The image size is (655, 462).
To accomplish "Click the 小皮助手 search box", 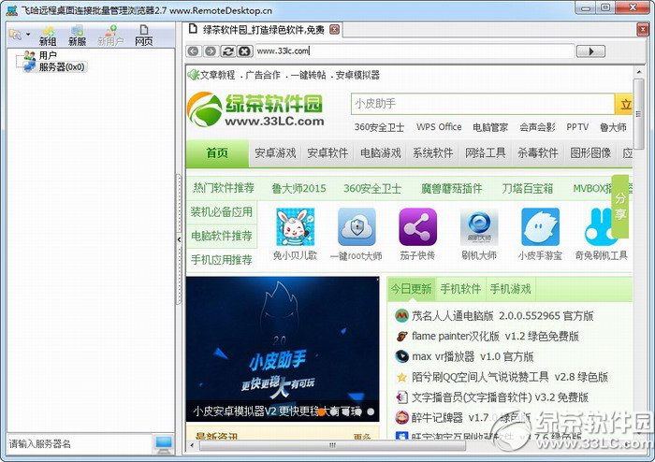I will (483, 104).
